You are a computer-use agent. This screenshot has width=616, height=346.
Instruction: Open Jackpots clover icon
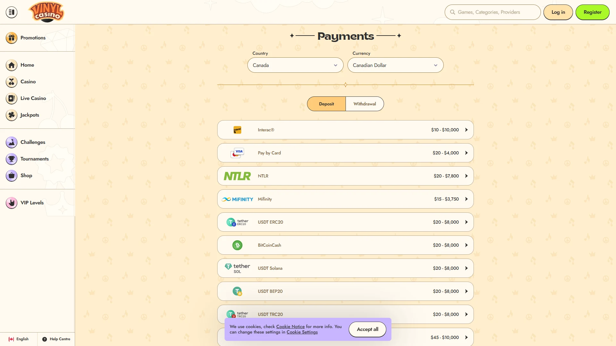pyautogui.click(x=12, y=115)
